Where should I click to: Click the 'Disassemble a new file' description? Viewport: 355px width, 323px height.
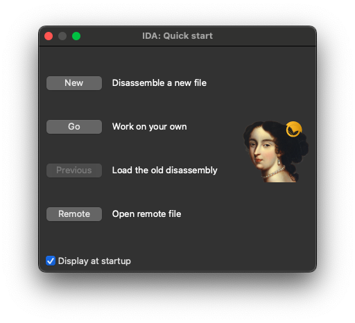coord(159,83)
